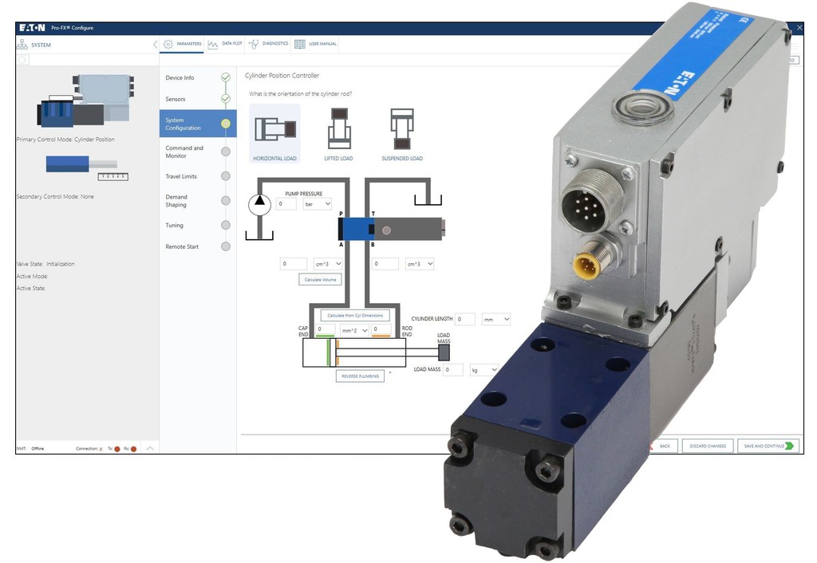
Task: Click the pump pressure input field
Action: tap(286, 204)
